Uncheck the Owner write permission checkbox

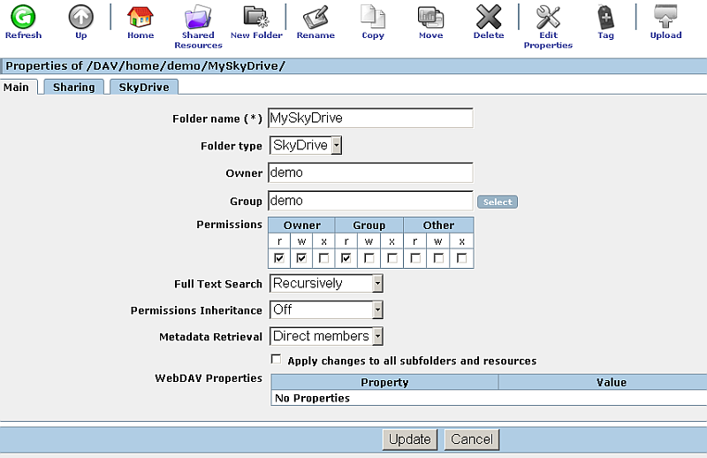point(300,258)
